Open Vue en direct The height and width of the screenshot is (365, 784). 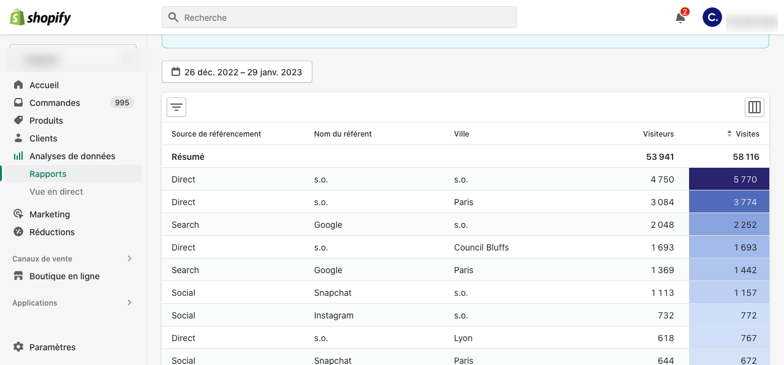[x=56, y=192]
